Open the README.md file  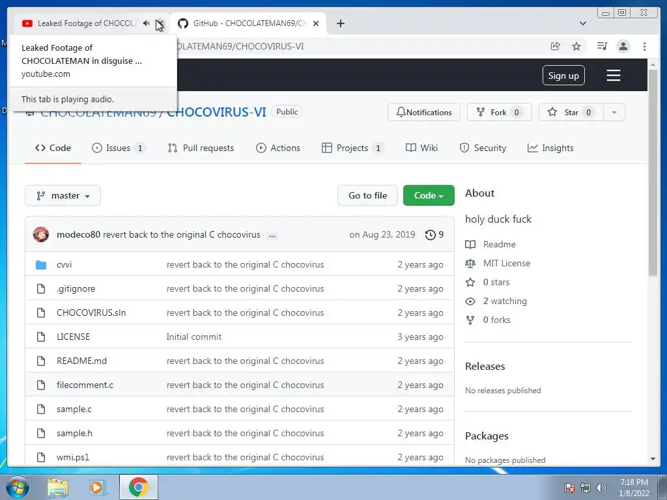coord(81,361)
